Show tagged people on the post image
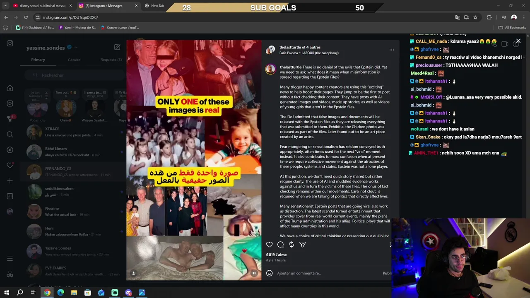 [x=133, y=273]
